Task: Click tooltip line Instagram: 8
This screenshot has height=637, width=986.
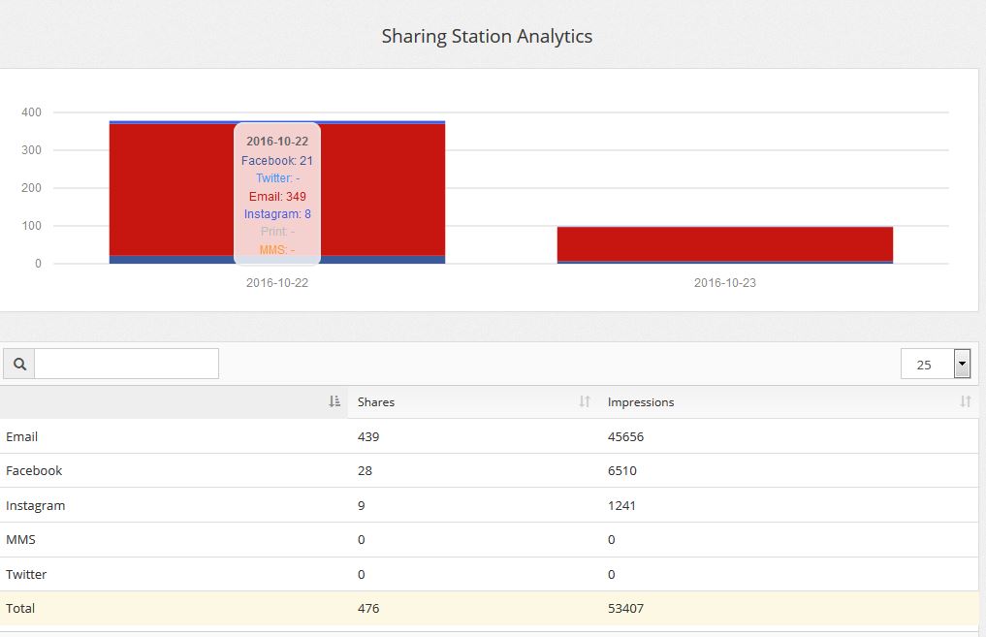Action: point(277,214)
